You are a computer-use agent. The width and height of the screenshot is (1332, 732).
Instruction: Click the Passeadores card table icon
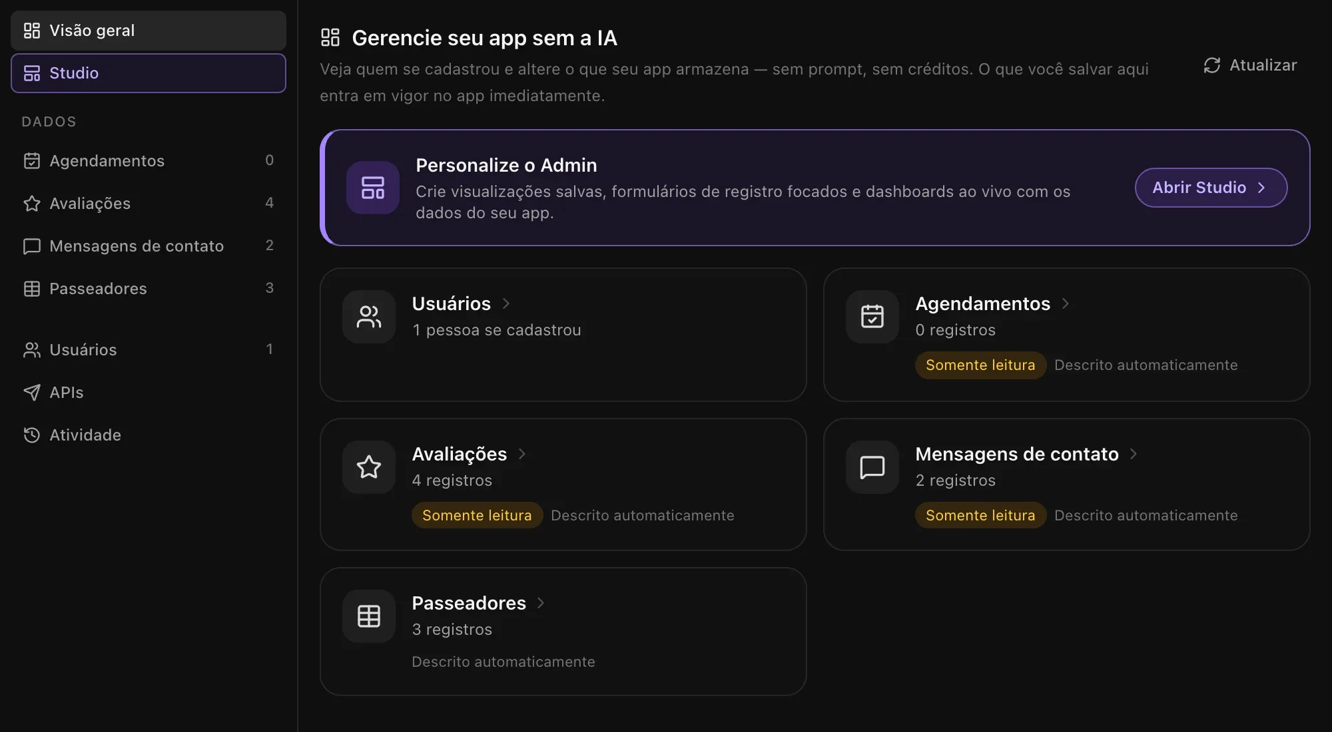coord(369,616)
